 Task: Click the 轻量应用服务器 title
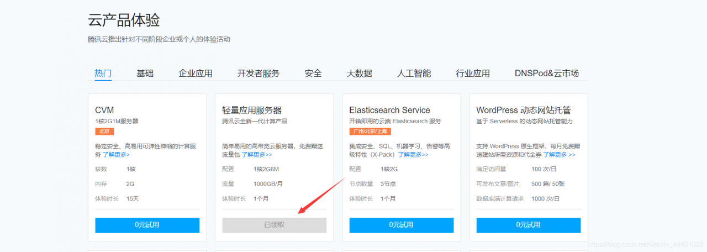click(x=252, y=110)
